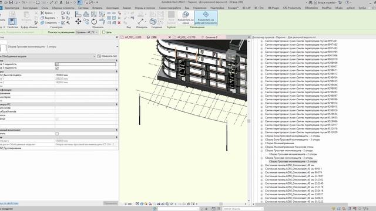The image size is (376, 211).
Task: Select the Move tool with four arrows
Action: 78,22
